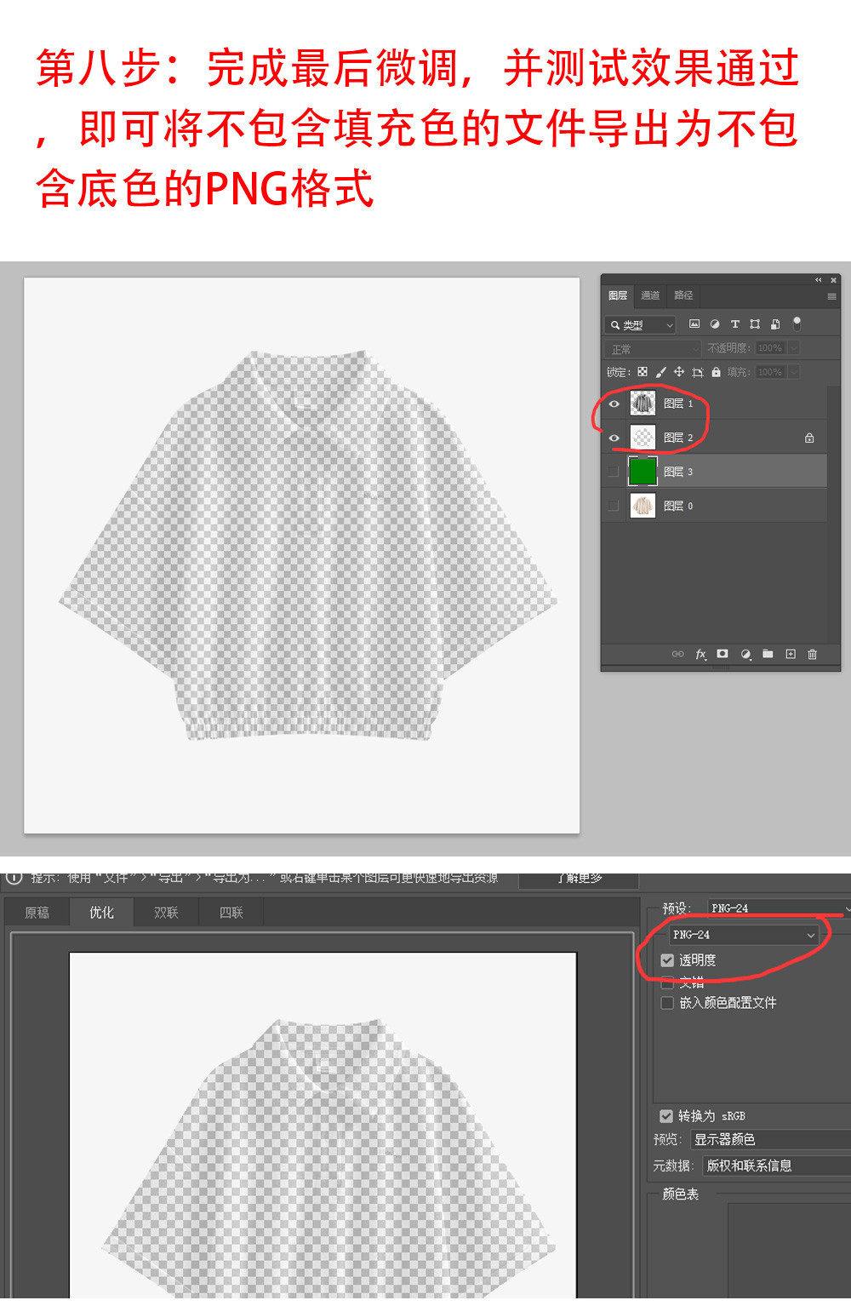Open the 四联 four-up view tab
The width and height of the screenshot is (851, 1306).
point(231,913)
